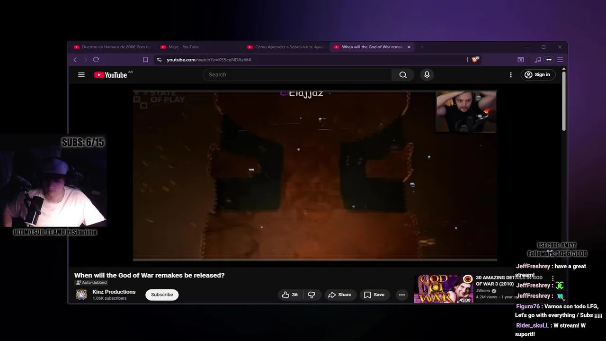
Task: Bookmark this page with bookmark icon
Action: 145,60
